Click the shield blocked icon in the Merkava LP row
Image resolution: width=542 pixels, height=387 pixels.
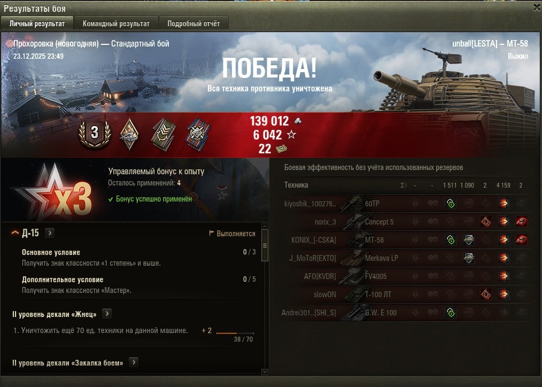point(468,258)
